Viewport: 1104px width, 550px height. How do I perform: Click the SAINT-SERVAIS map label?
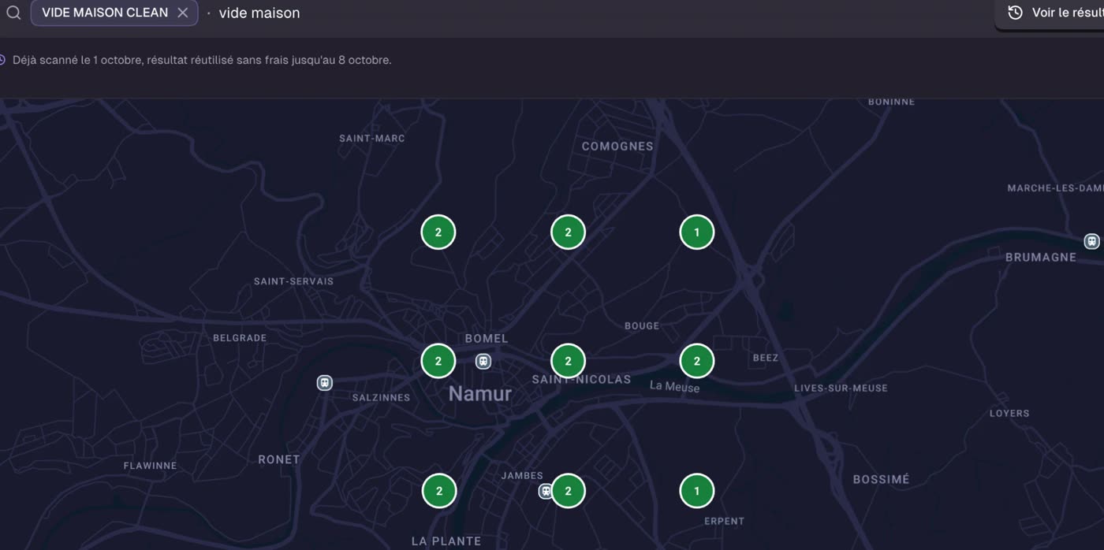(293, 281)
